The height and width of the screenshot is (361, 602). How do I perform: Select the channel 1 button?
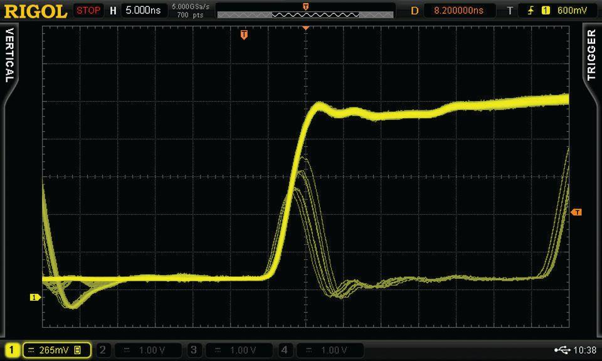(11, 350)
